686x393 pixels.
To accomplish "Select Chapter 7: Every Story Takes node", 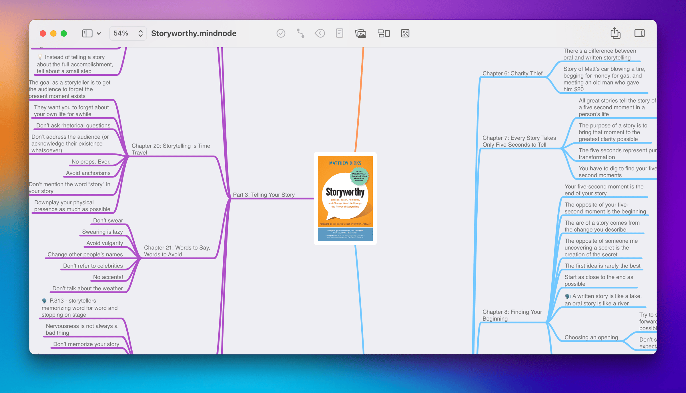I will click(x=519, y=141).
